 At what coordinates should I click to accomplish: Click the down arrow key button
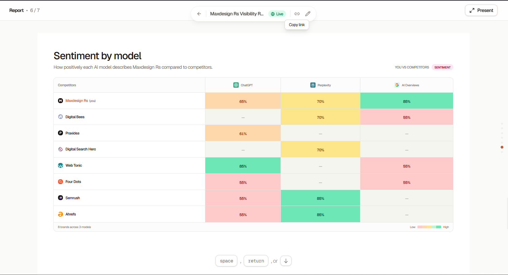point(286,261)
